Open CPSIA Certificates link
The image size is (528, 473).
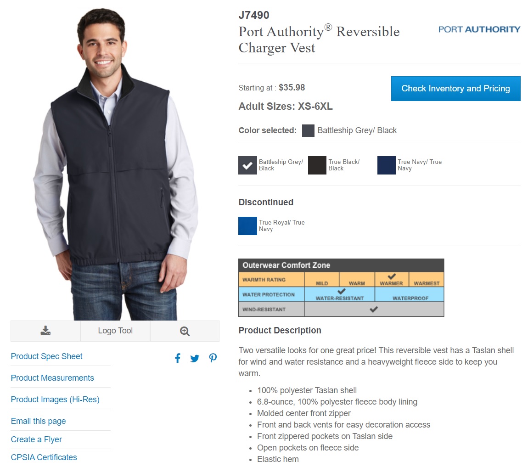[x=44, y=457]
